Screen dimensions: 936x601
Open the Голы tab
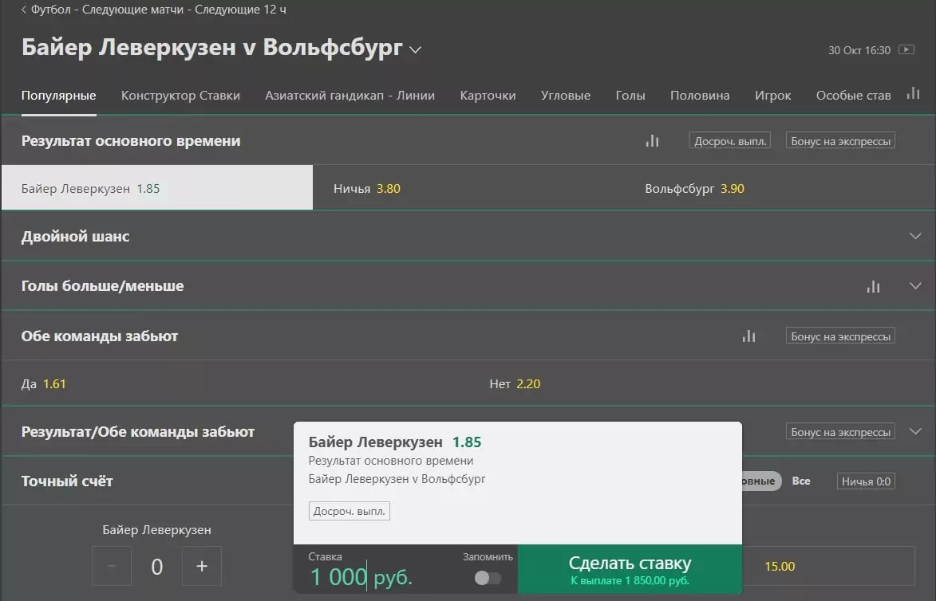pyautogui.click(x=630, y=96)
